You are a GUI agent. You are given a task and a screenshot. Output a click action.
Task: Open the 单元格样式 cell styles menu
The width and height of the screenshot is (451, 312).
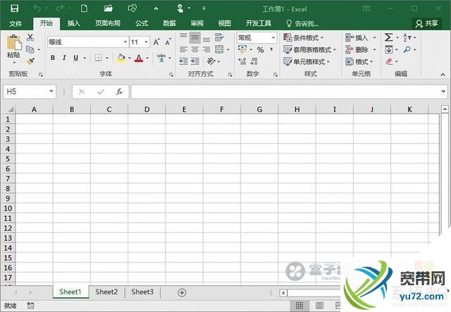point(307,61)
